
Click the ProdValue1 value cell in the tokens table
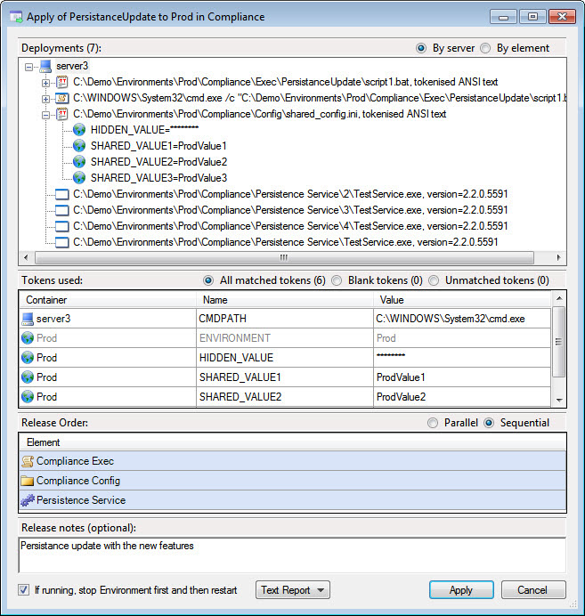[462, 377]
